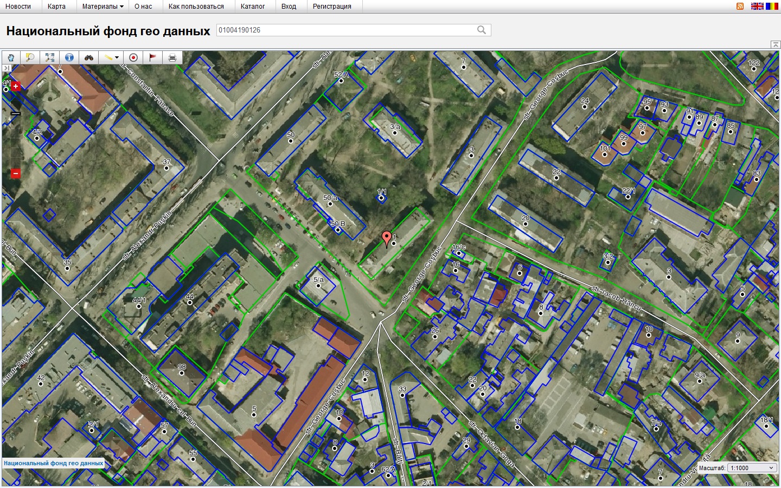Image resolution: width=781 pixels, height=488 pixels.
Task: Click the zoom to full extent tool
Action: [x=50, y=57]
